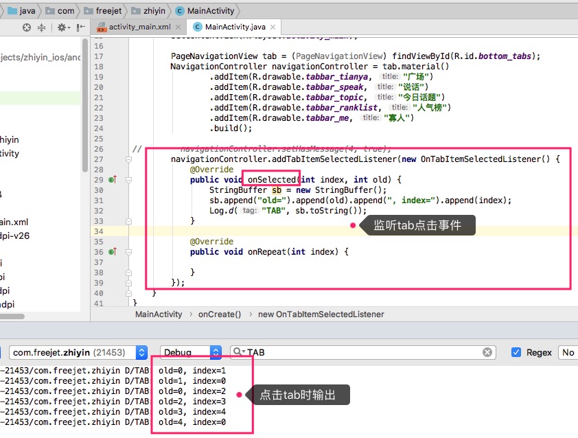
Task: Click MainActivity in the bottom breadcrumb
Action: pos(159,314)
